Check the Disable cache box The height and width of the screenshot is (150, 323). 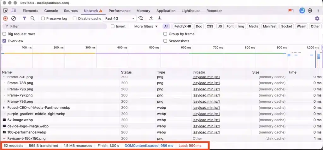pos(74,19)
